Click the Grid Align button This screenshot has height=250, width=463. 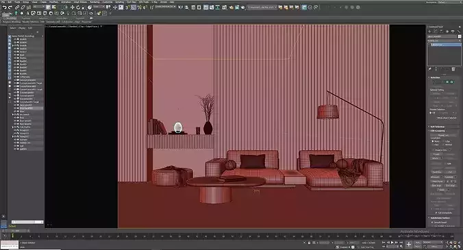tap(450, 186)
